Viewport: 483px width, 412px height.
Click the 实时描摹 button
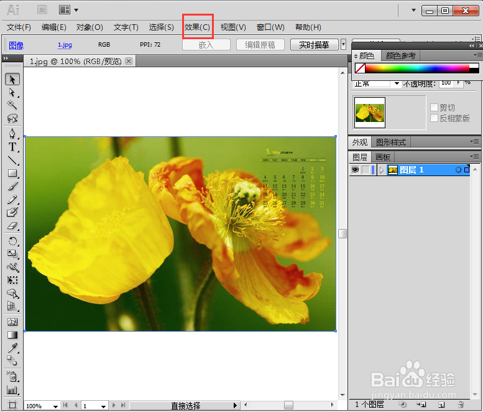pos(314,45)
